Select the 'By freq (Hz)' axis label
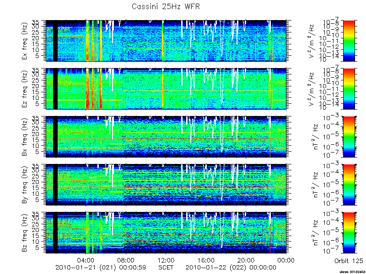 (25, 185)
